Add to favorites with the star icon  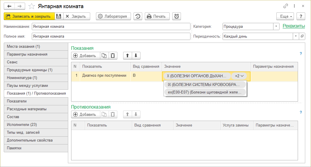pos(32,6)
